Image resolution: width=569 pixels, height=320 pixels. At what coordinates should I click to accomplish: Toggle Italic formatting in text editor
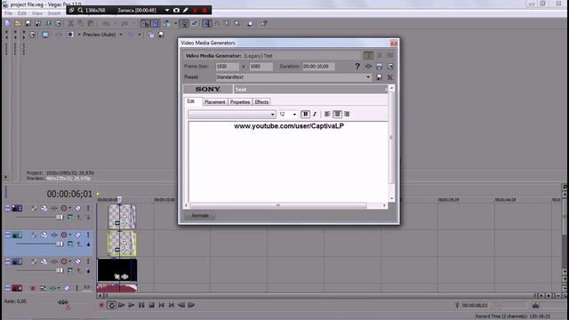tap(315, 114)
